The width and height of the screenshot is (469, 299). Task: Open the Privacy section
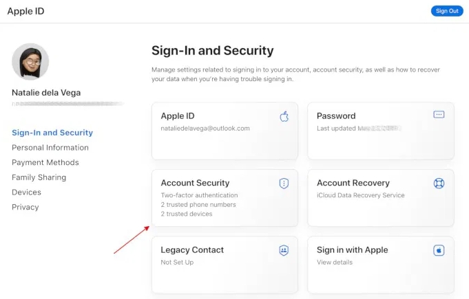pos(25,207)
